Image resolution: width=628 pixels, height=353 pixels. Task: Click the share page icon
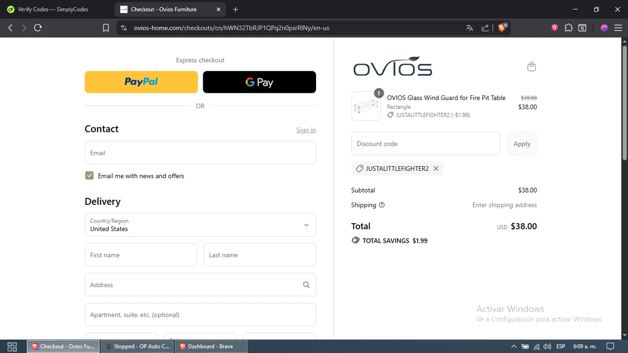coord(485,28)
